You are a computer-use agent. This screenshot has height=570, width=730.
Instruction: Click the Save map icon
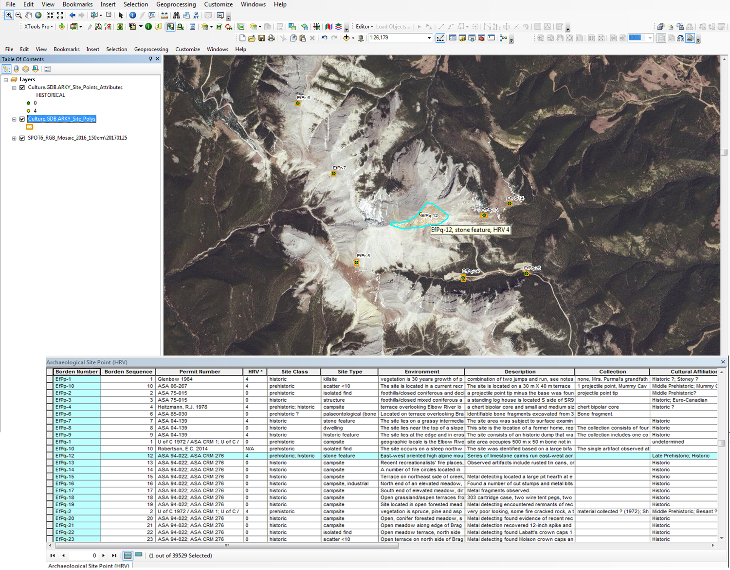pos(261,38)
